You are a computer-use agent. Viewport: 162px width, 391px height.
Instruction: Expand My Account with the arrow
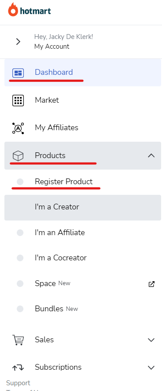tap(18, 41)
